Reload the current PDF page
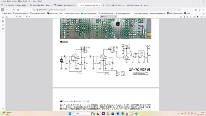The image size is (206, 116). [x=14, y=10]
